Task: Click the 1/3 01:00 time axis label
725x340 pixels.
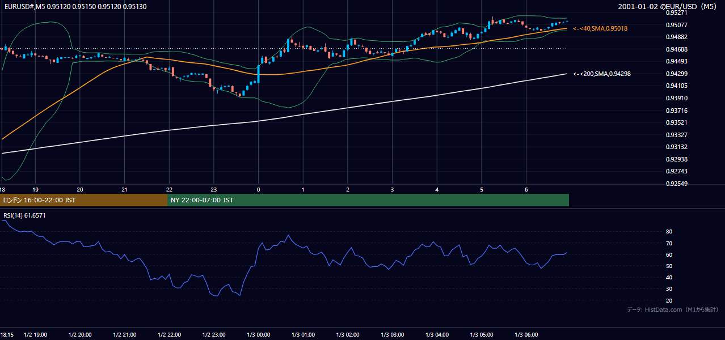Action: pos(303,335)
